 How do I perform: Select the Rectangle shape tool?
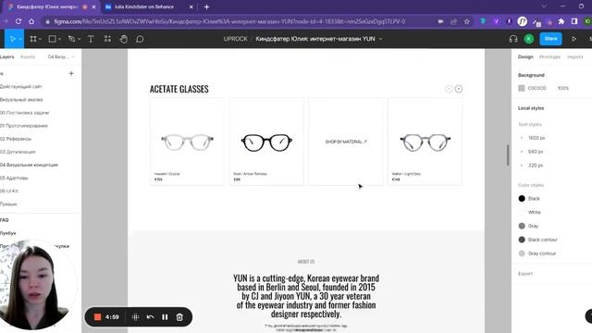pyautogui.click(x=53, y=39)
